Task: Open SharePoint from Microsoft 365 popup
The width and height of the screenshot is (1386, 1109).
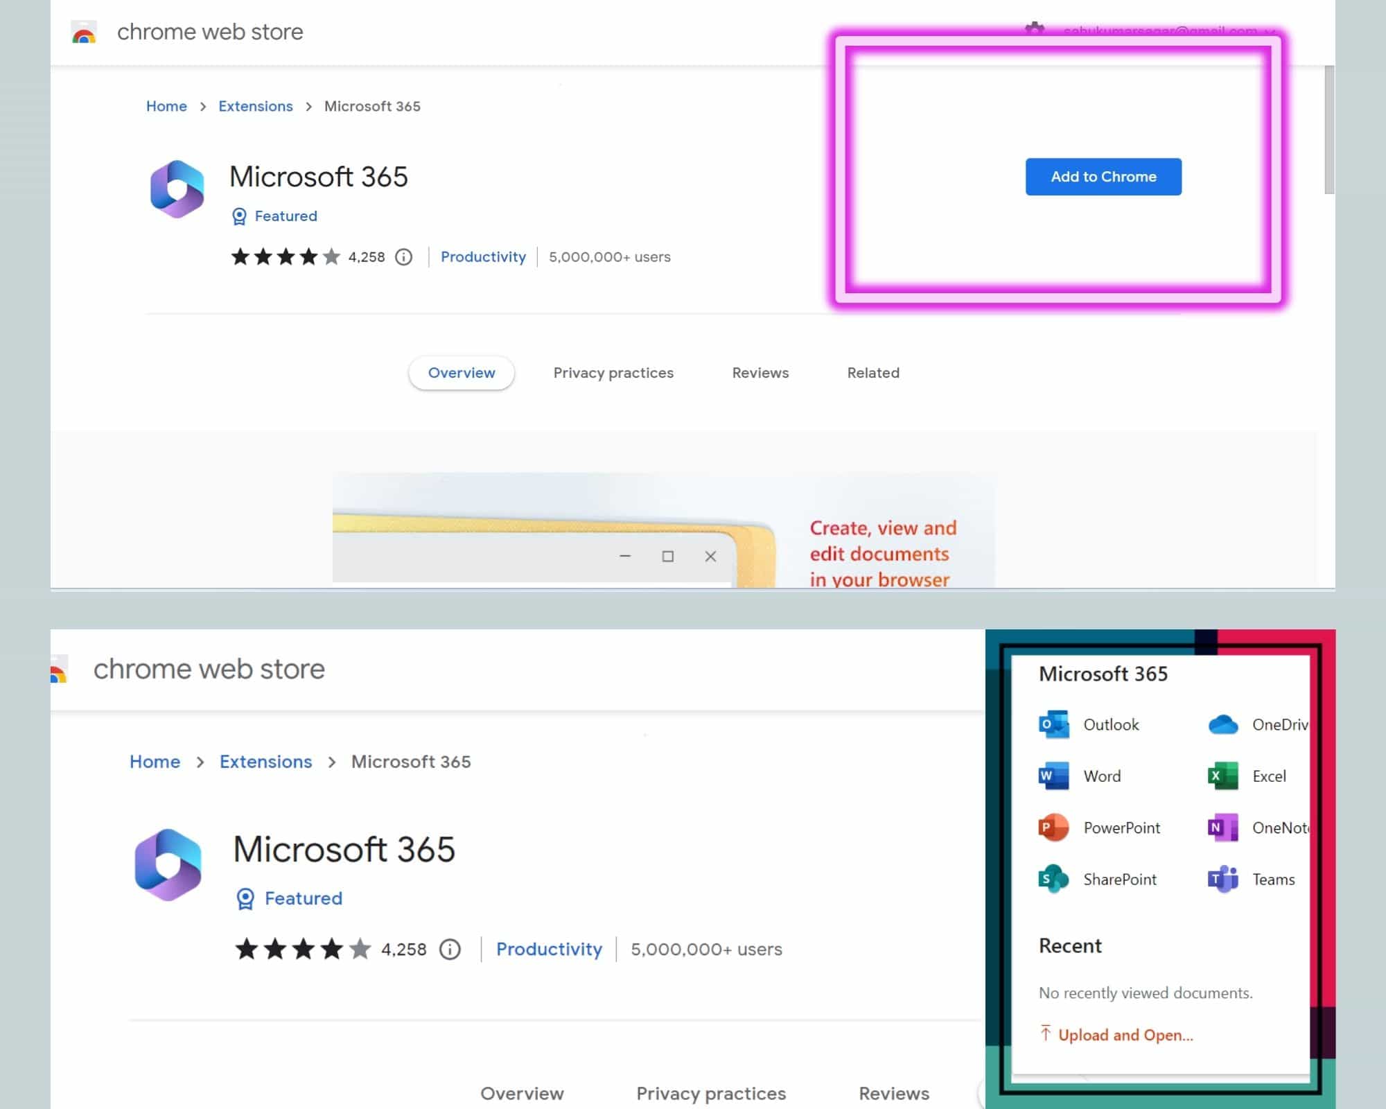Action: tap(1098, 879)
